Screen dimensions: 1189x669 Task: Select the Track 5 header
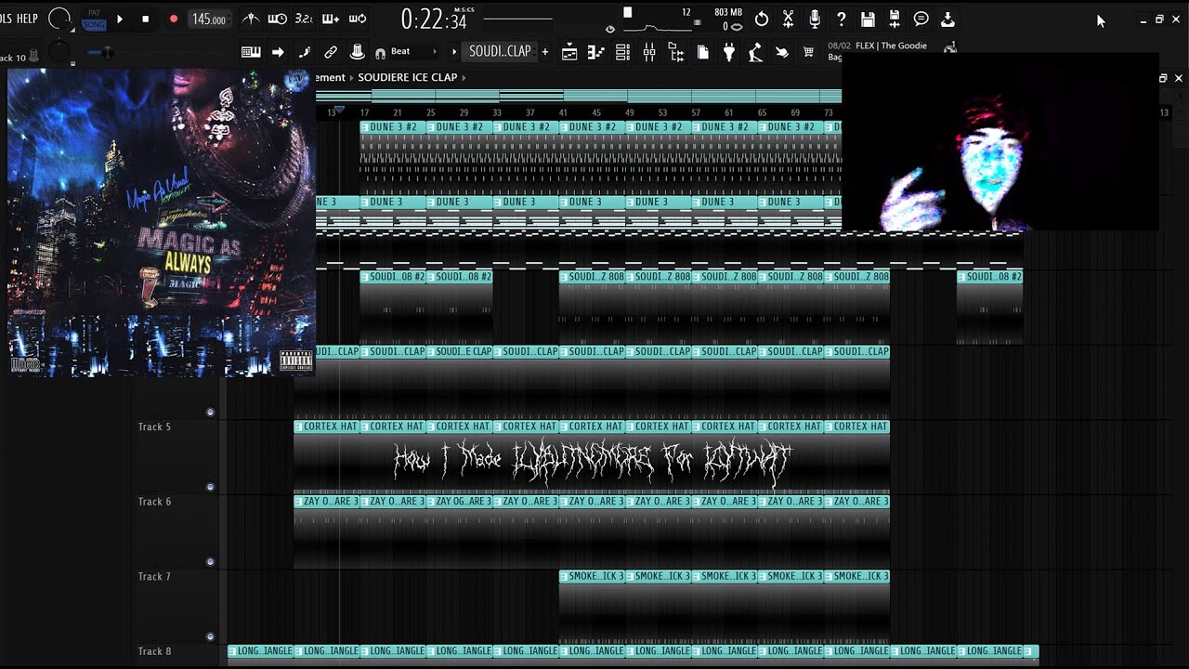176,456
